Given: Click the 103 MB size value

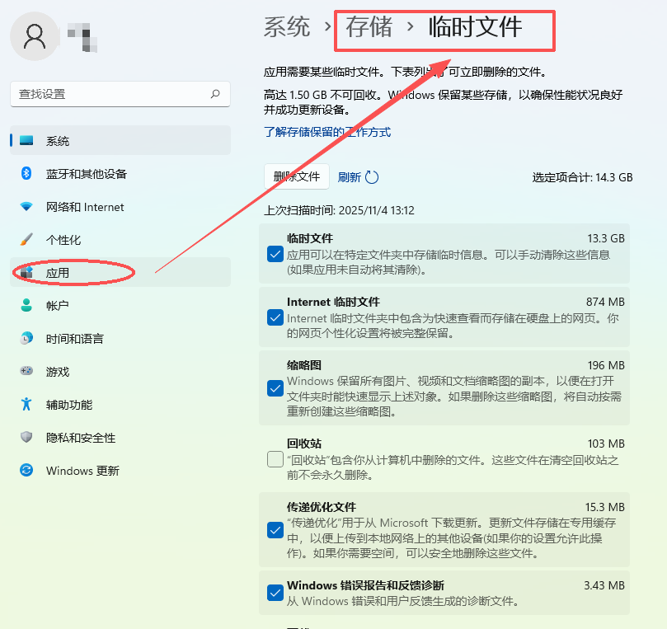Looking at the screenshot, I should (606, 444).
